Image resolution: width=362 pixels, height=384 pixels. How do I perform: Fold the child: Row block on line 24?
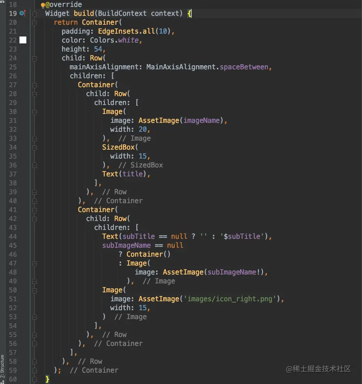34,58
